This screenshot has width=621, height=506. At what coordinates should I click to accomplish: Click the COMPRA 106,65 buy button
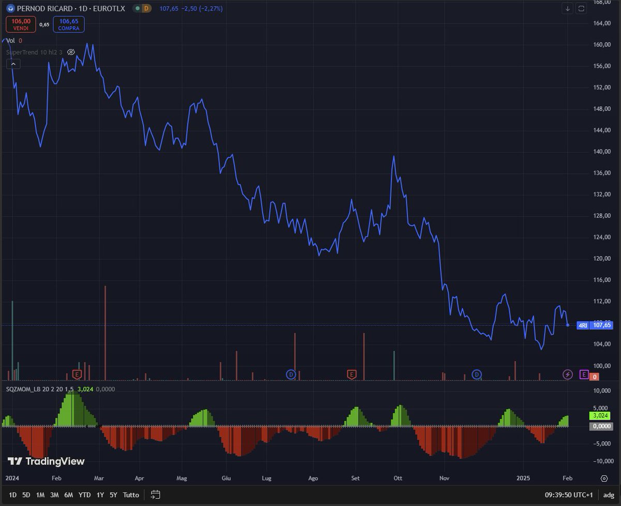pos(69,24)
